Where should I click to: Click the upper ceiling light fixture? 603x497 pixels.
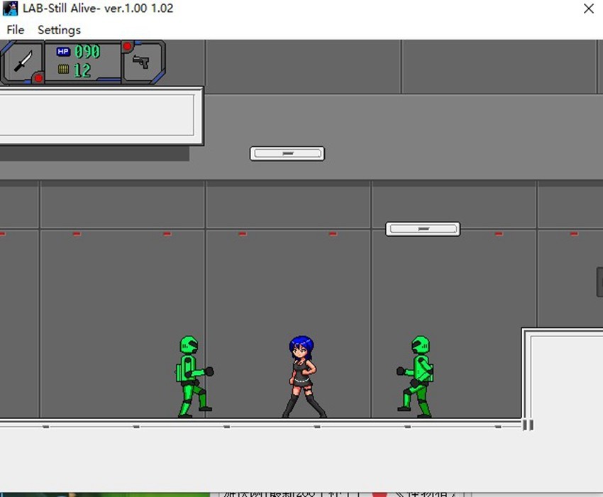tap(287, 153)
